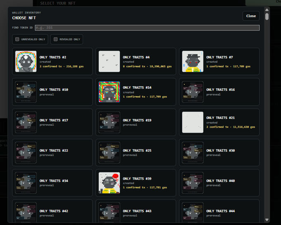This screenshot has height=225, width=281.
Task: Click '2 confirmed tx · 216,188 gas' text
Action: coord(62,66)
